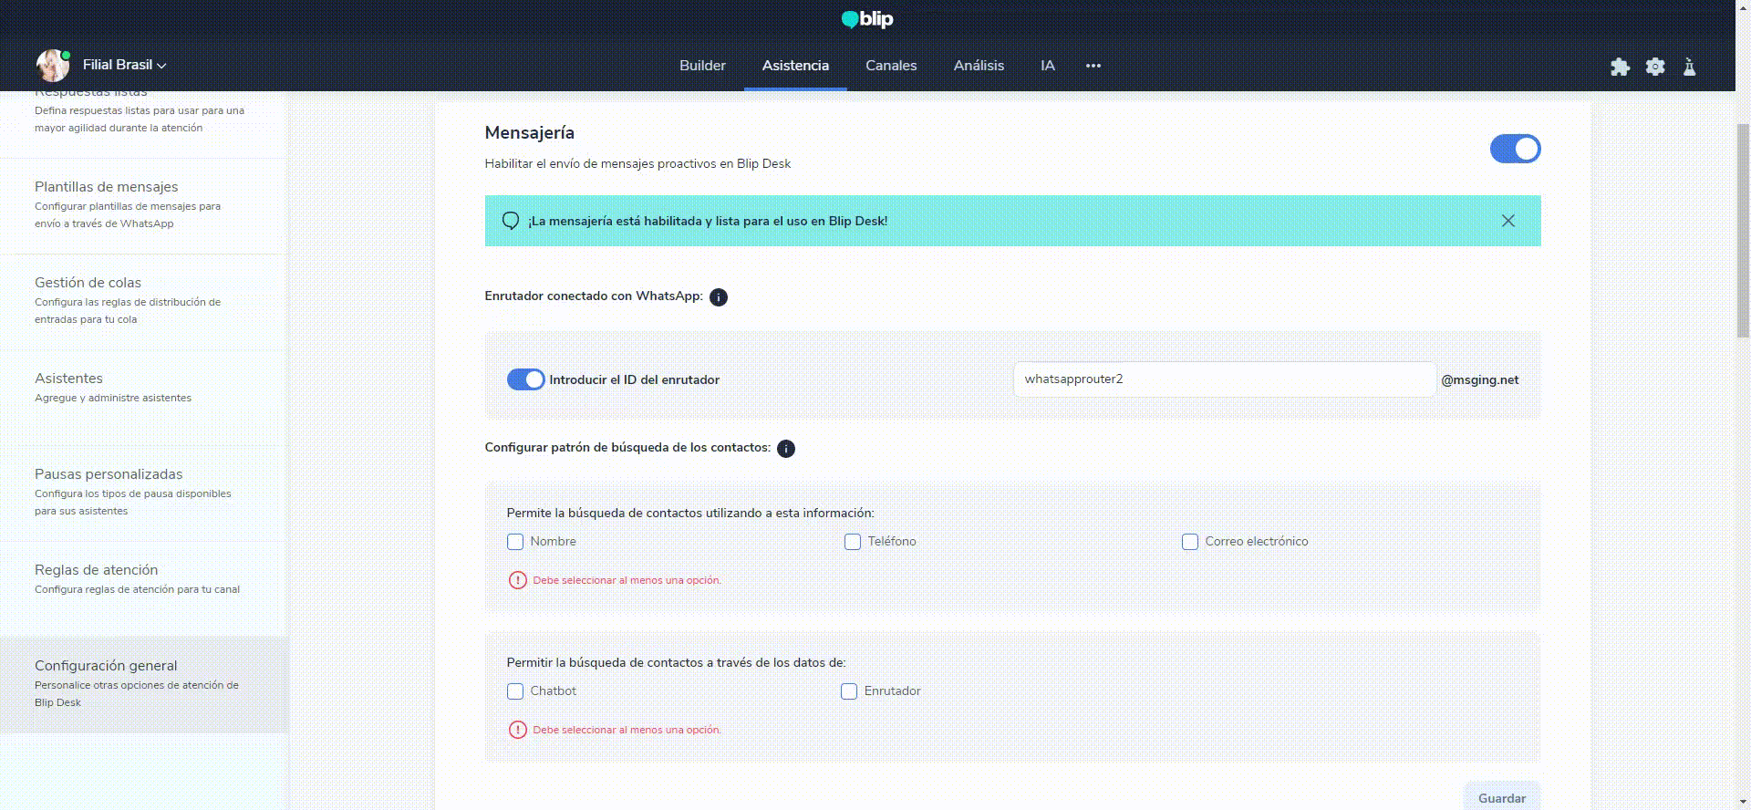The height and width of the screenshot is (810, 1751).
Task: Open Reglas de atención in sidebar
Action: [x=144, y=589]
